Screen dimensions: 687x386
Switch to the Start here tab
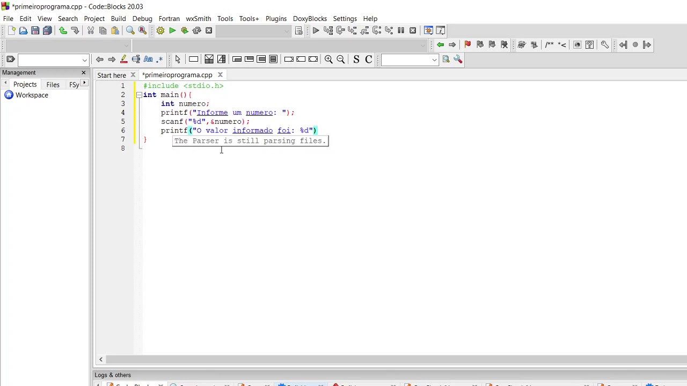112,75
